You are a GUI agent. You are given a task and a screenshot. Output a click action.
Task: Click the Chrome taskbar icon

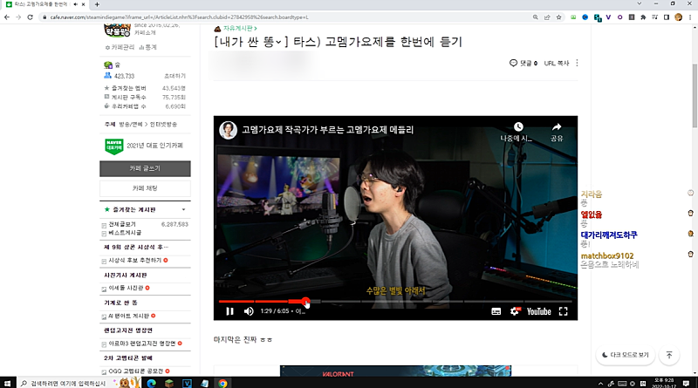(222, 383)
